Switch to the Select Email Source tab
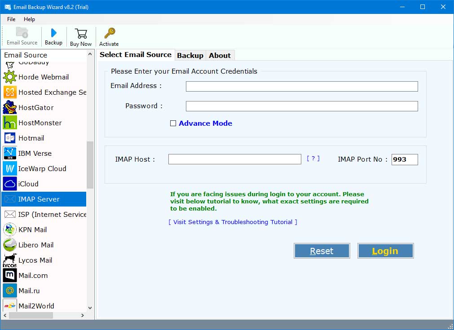This screenshot has width=454, height=330. (136, 55)
